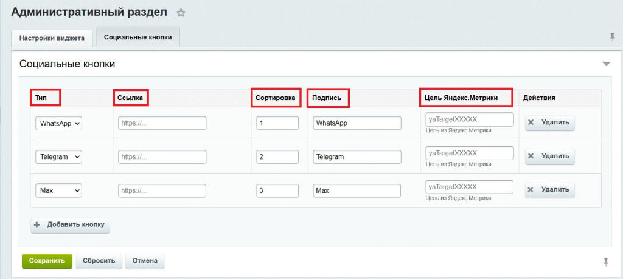
Task: Click the Telegram sorting field with value 2
Action: click(x=277, y=156)
